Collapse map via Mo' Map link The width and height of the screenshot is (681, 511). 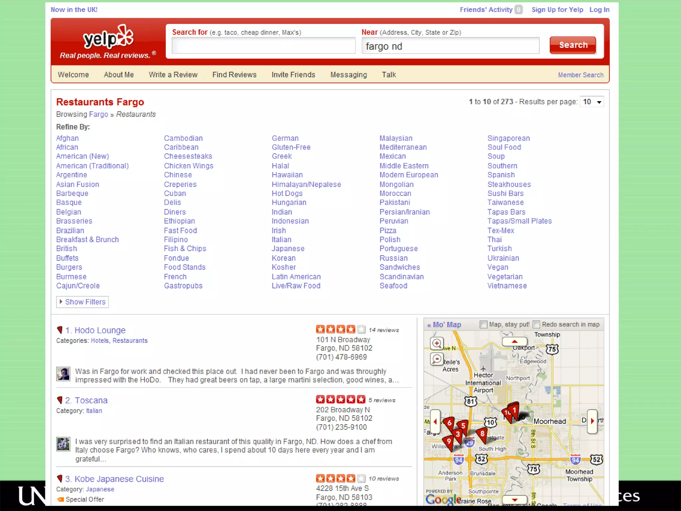[444, 325]
